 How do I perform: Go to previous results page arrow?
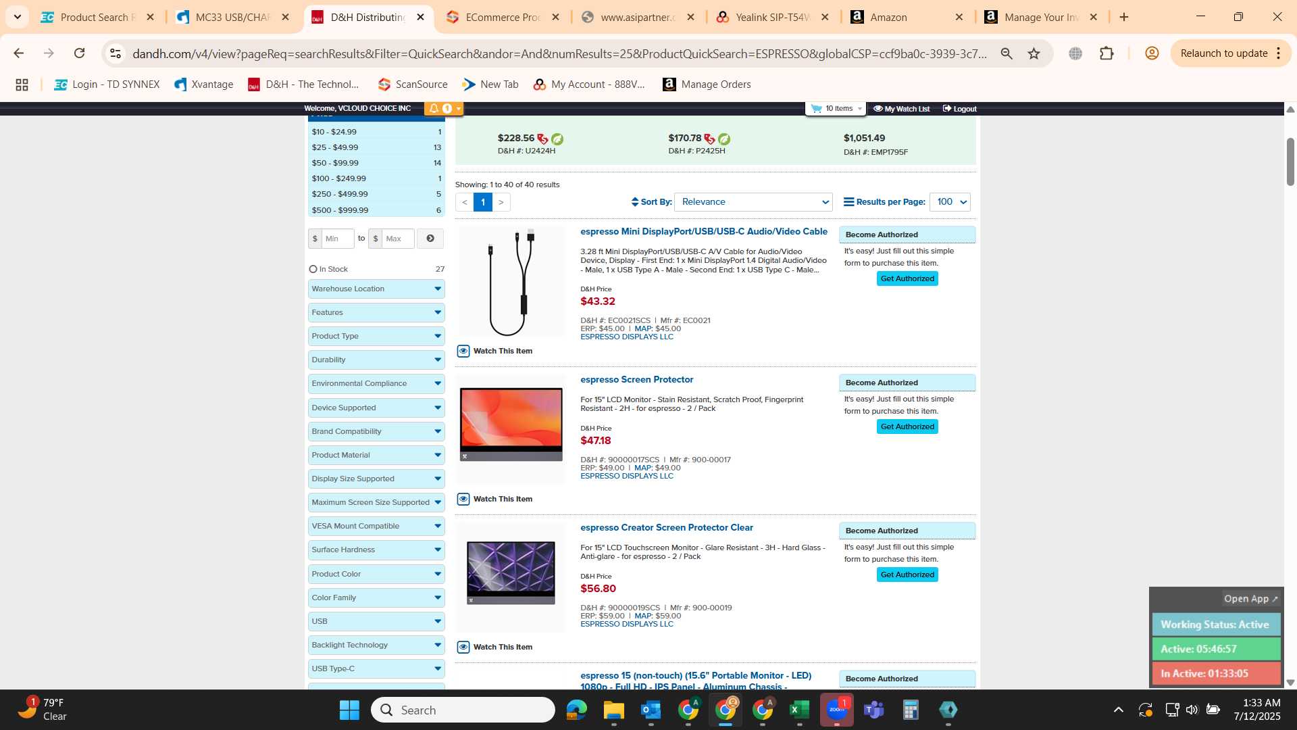pos(465,202)
